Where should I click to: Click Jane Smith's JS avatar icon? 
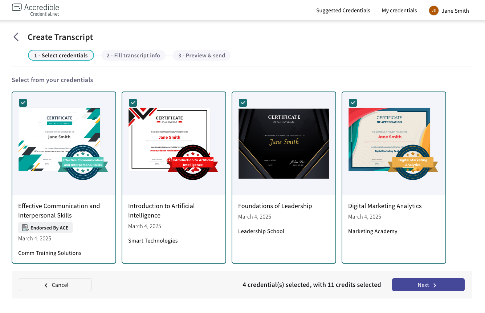point(433,11)
